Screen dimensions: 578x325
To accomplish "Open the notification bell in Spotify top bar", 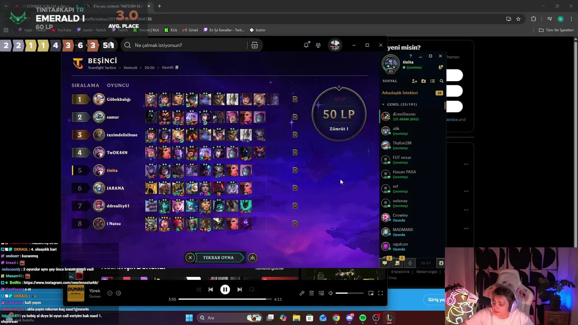I will [306, 45].
